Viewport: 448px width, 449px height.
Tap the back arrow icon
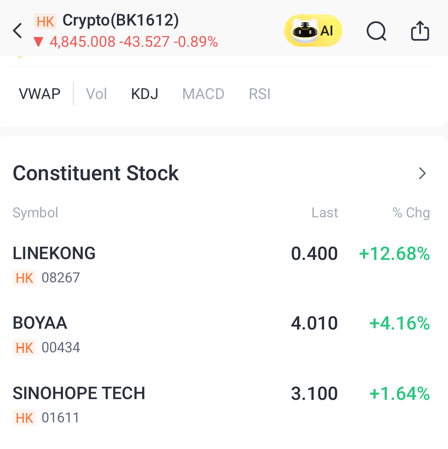click(x=17, y=31)
